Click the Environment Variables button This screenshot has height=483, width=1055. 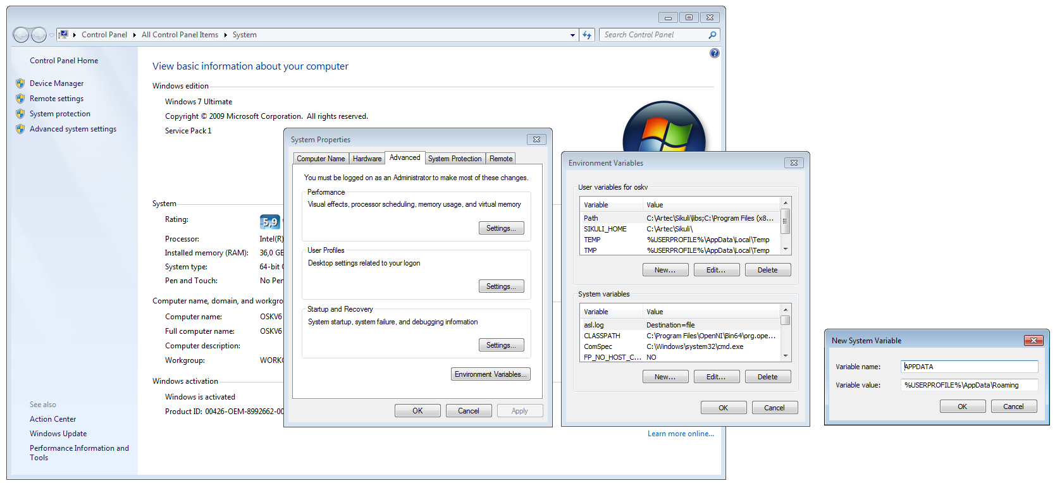[x=490, y=374]
